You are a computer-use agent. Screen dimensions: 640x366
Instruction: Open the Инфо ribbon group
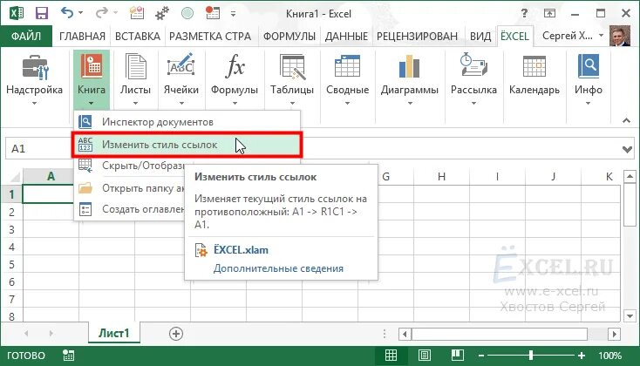(589, 80)
